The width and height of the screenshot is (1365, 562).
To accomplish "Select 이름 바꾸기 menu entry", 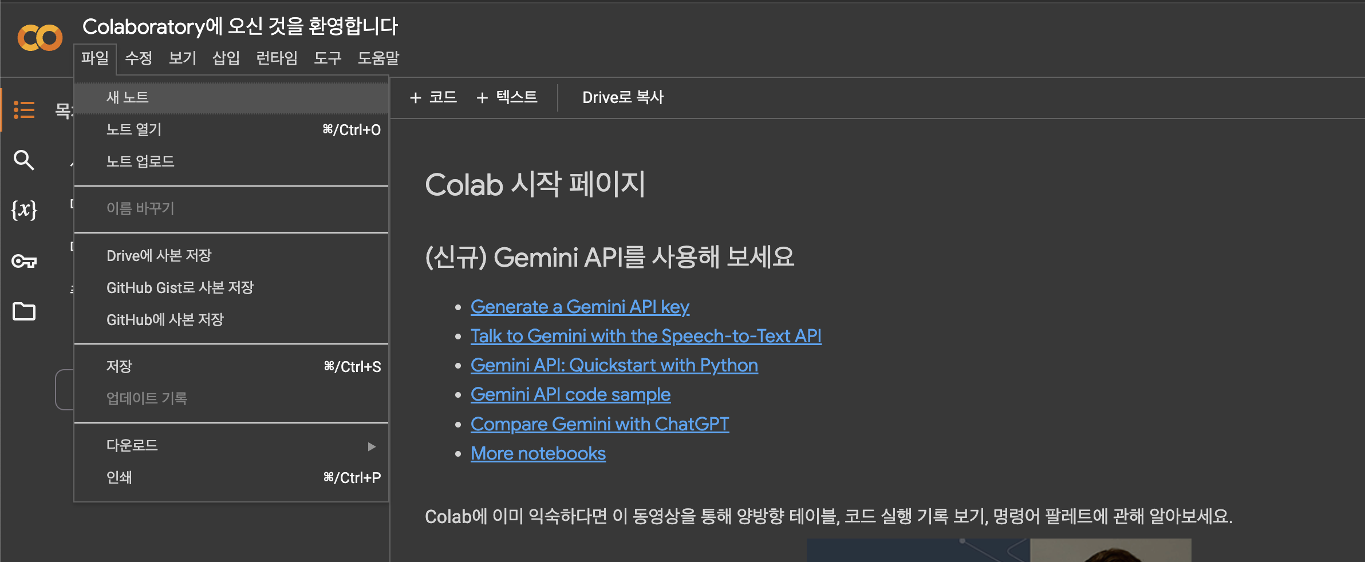I will [x=231, y=208].
